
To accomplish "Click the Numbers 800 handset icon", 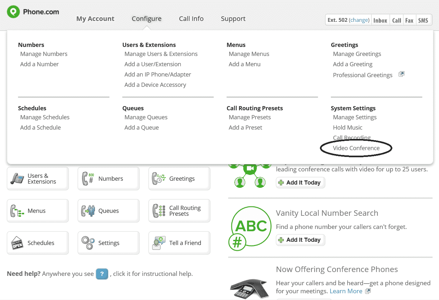I will (x=88, y=178).
